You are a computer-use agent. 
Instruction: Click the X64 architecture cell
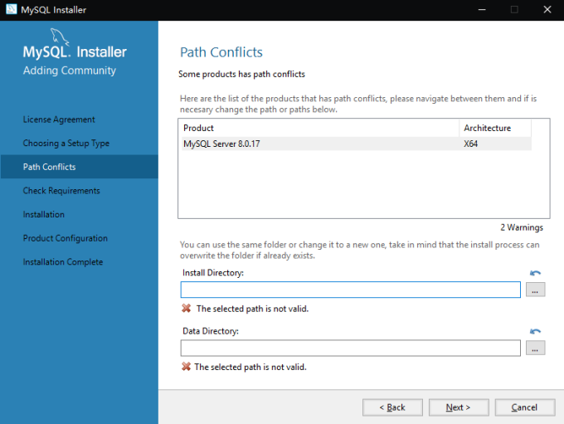tap(470, 144)
